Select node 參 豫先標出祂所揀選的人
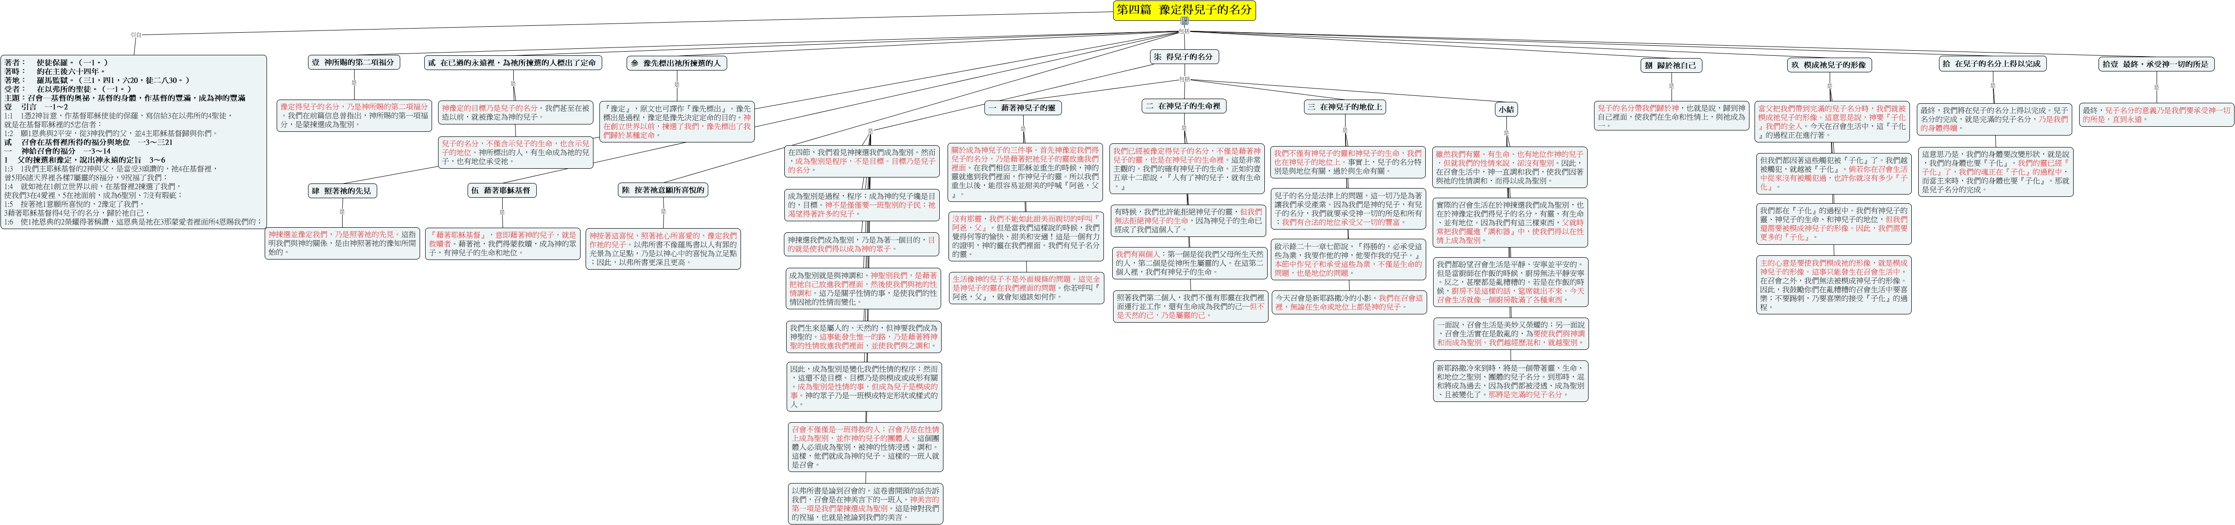Image resolution: width=2235 pixels, height=525 pixels. point(676,63)
